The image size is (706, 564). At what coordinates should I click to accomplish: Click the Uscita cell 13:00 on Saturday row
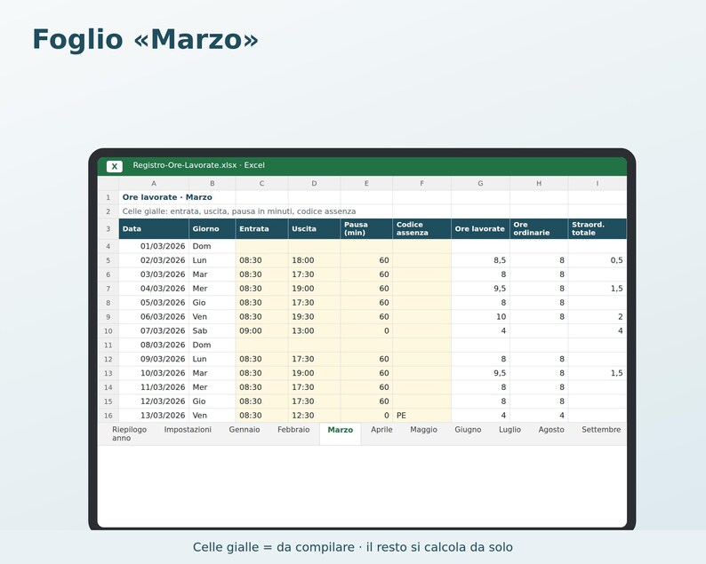pyautogui.click(x=314, y=331)
